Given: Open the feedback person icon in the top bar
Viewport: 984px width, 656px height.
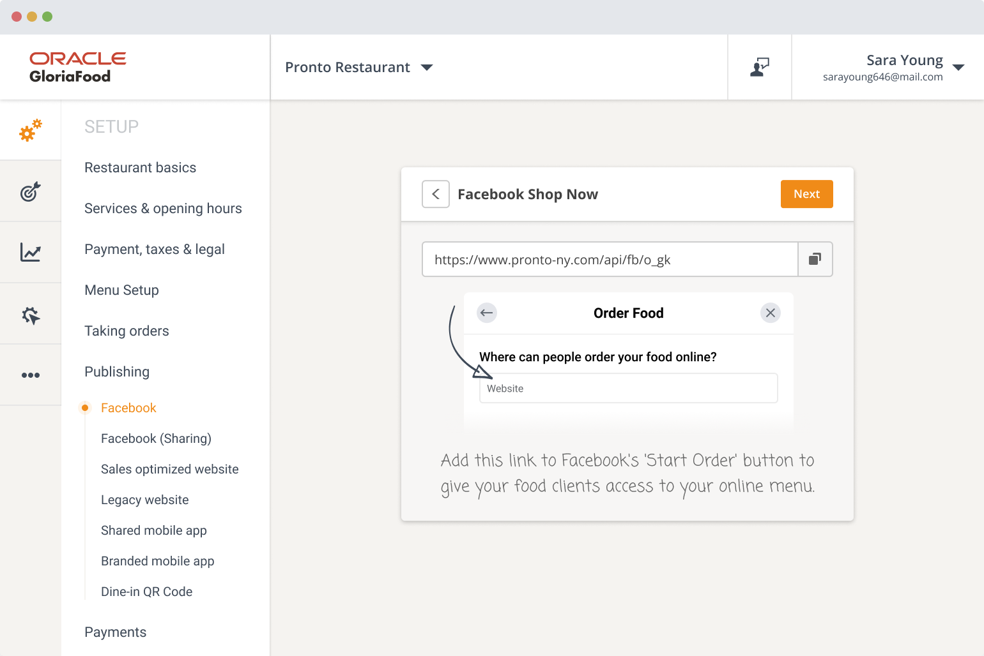Looking at the screenshot, I should pos(759,66).
